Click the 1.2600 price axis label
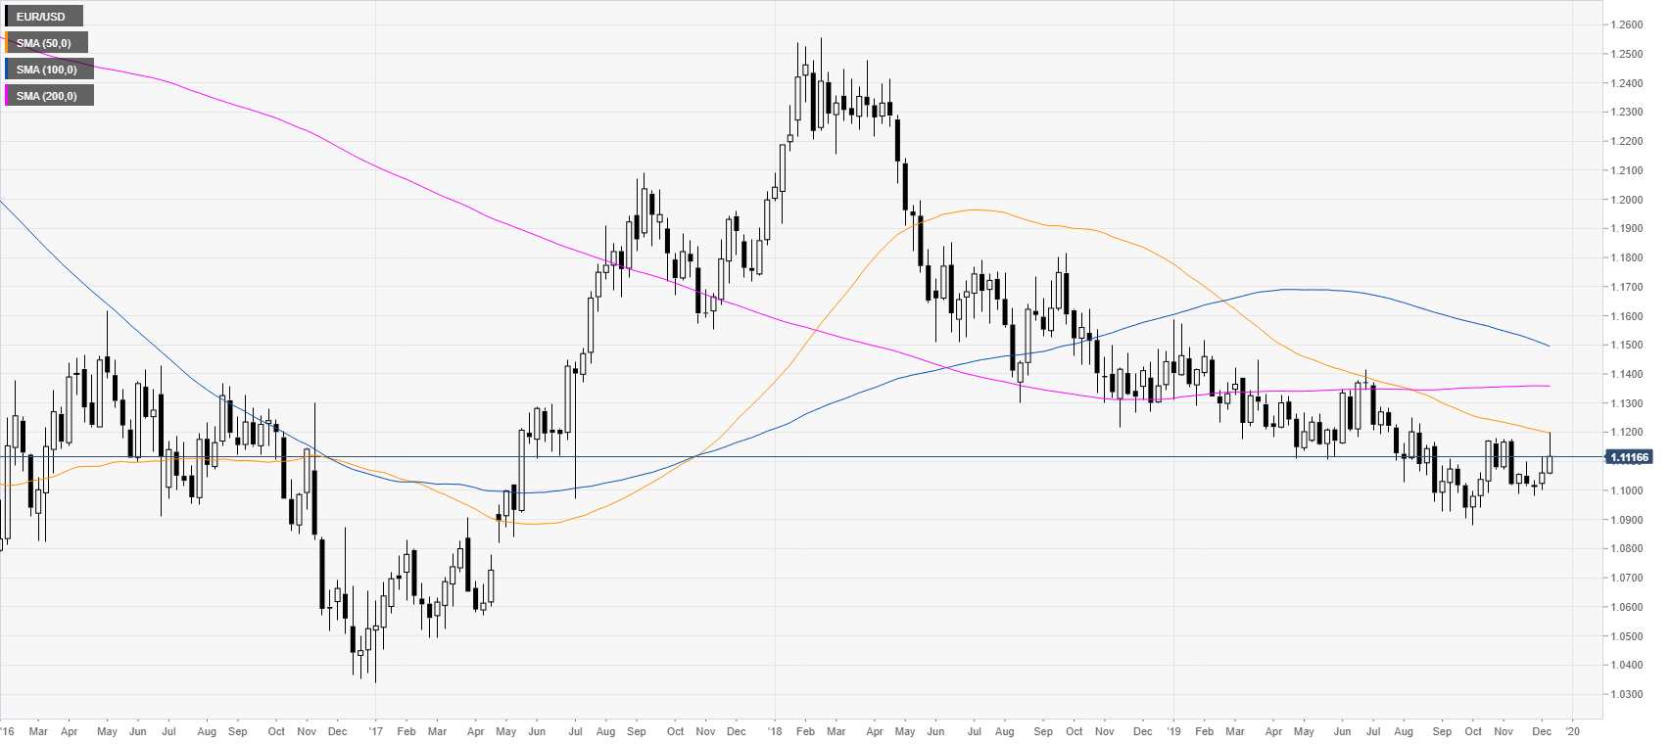The image size is (1672, 744). 1626,25
